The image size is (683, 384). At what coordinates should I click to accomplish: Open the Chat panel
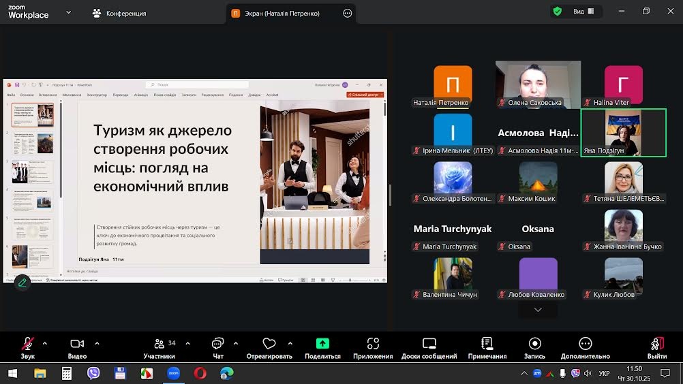[x=217, y=344]
